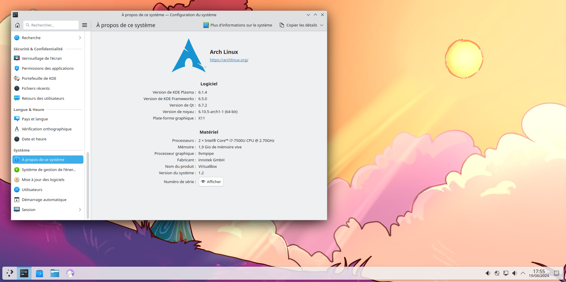Click Plus d'informations sur le système button
This screenshot has width=566, height=282.
click(238, 25)
